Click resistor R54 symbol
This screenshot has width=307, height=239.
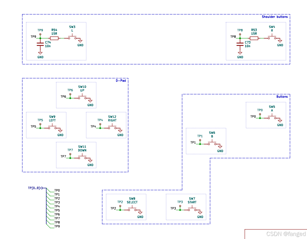click(x=54, y=38)
